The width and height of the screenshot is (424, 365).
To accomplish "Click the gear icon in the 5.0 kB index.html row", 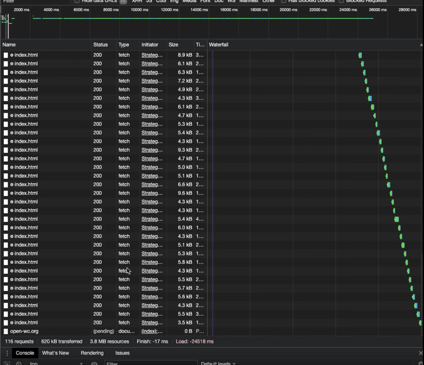I will (x=12, y=167).
